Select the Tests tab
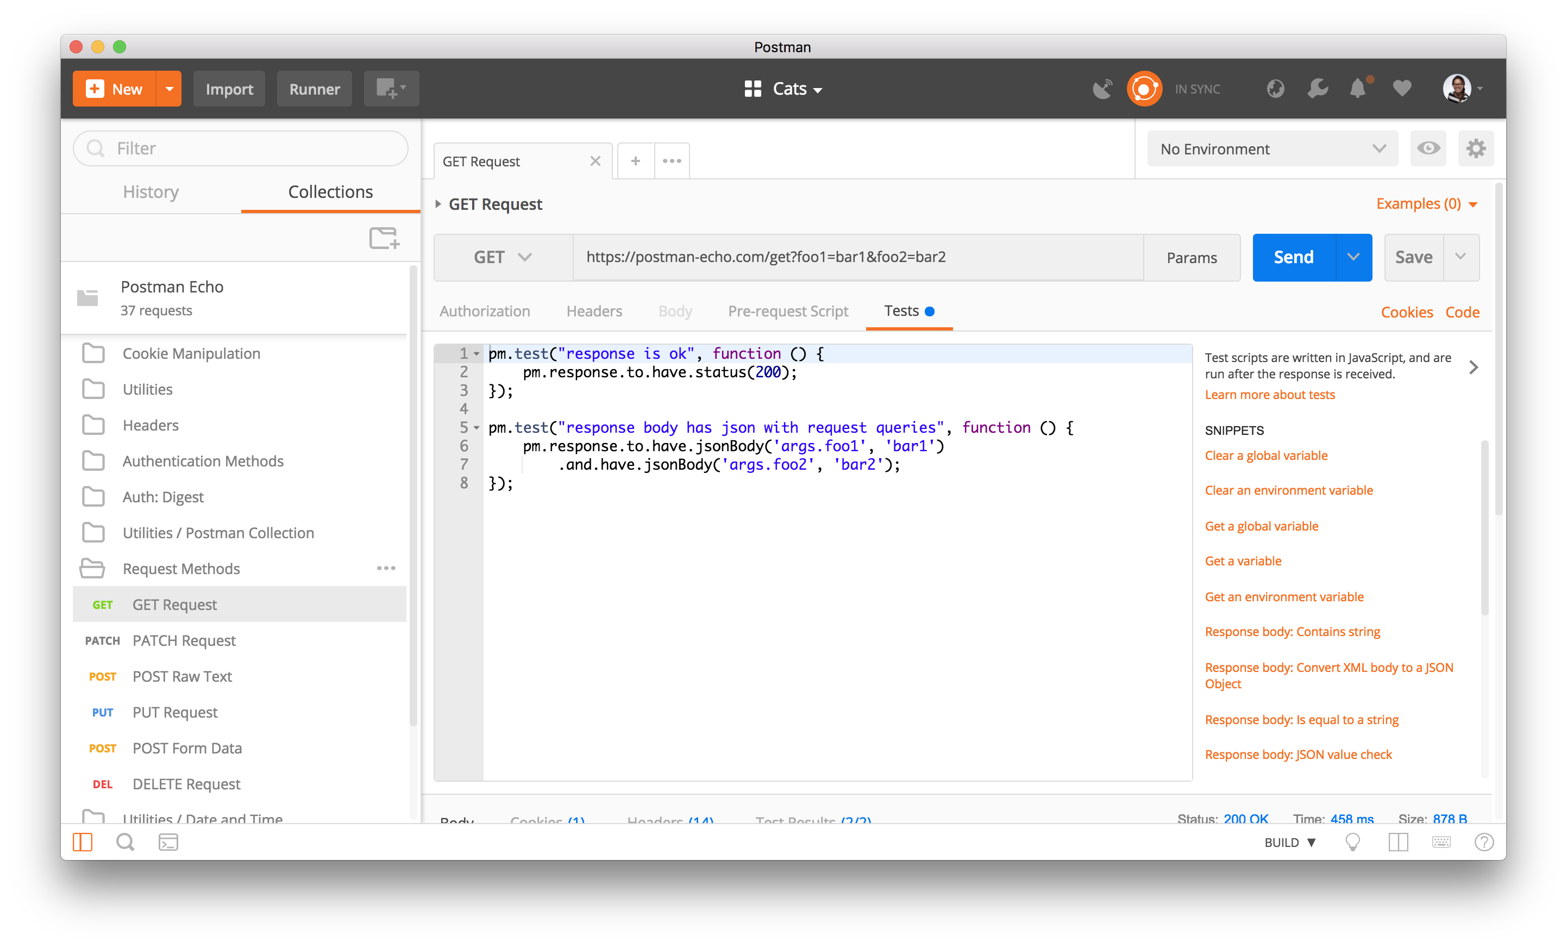Screen dimensions: 1567x947 (x=909, y=311)
